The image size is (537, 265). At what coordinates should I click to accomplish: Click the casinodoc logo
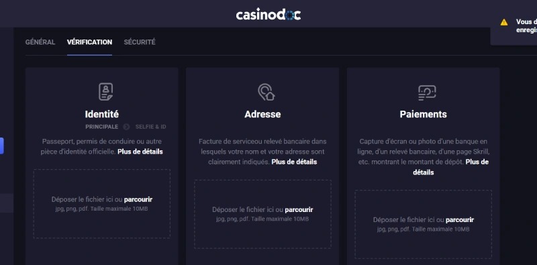(268, 15)
